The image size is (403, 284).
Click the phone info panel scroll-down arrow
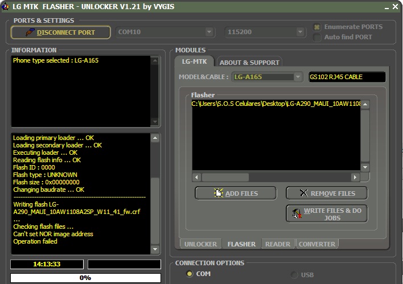click(x=155, y=121)
